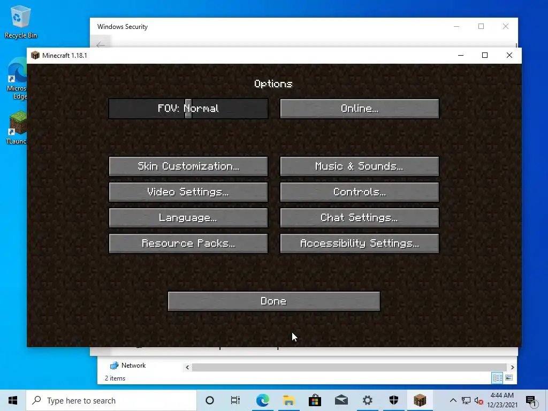This screenshot has height=411, width=548.
Task: Open the Mail app from taskbar
Action: [341, 400]
